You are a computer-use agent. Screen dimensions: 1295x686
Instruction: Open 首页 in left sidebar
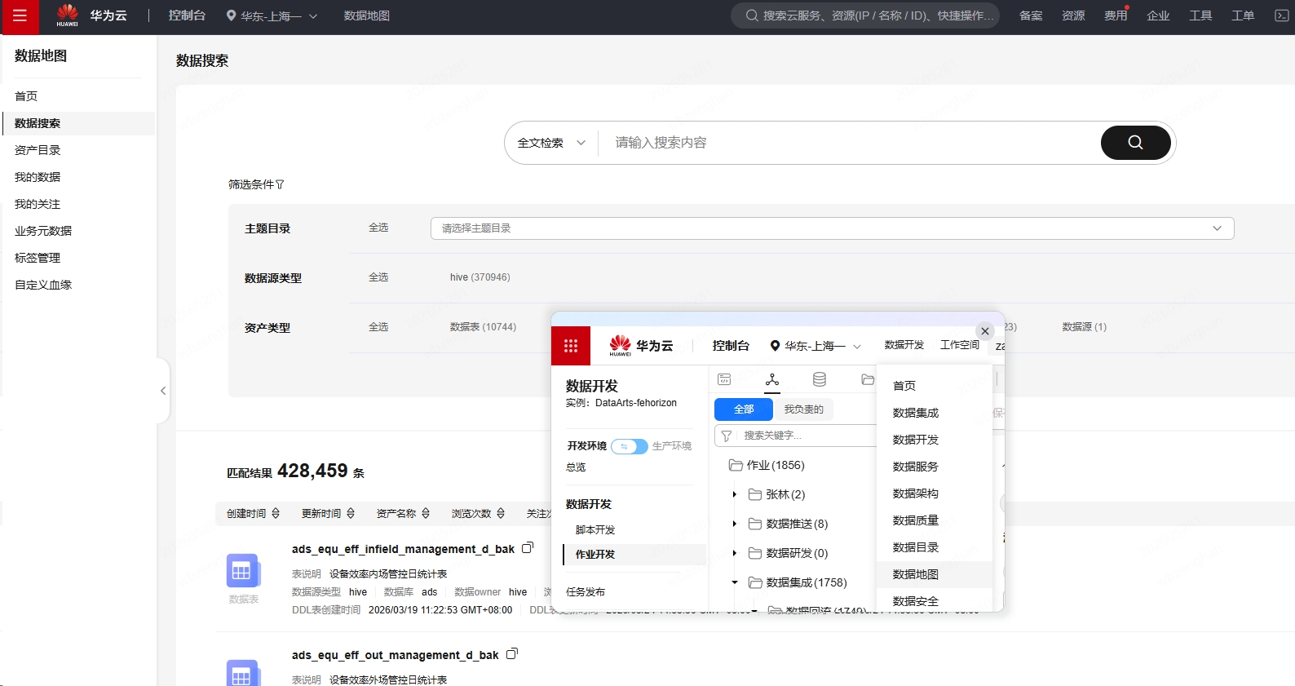26,96
